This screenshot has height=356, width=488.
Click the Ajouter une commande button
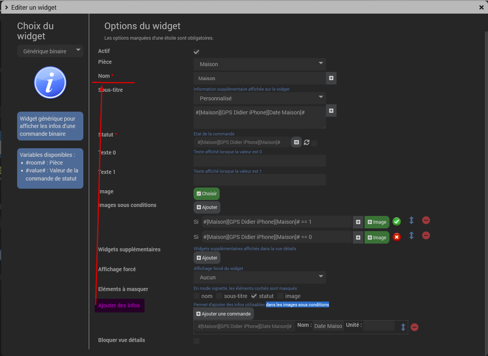pos(224,314)
